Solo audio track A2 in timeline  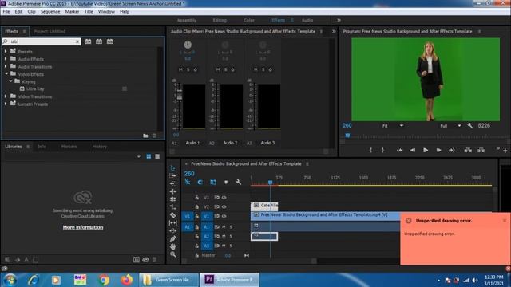pos(231,237)
